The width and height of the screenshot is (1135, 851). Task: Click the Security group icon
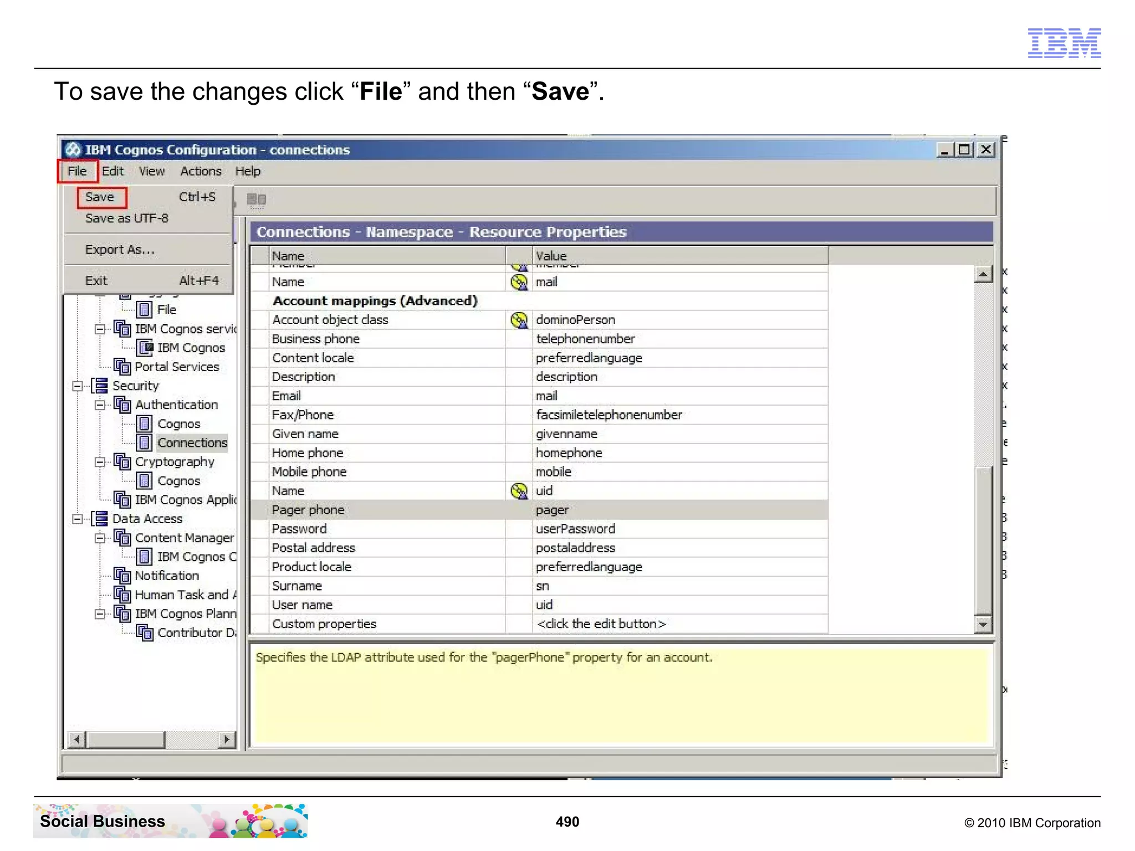100,386
